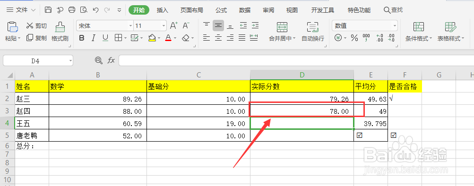This screenshot has width=474, height=186.
Task: Click into the formula bar input
Action: pos(296,60)
